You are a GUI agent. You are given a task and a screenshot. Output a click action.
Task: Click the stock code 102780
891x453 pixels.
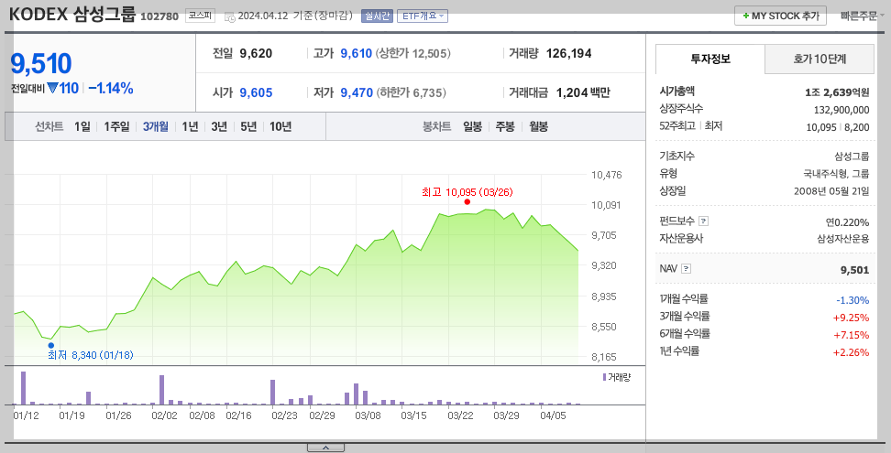coord(159,16)
